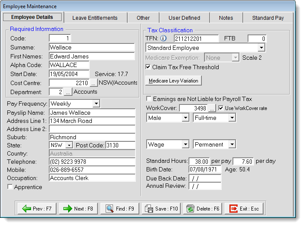
Task: Expand the Full-time employment dropdown
Action: [232, 117]
